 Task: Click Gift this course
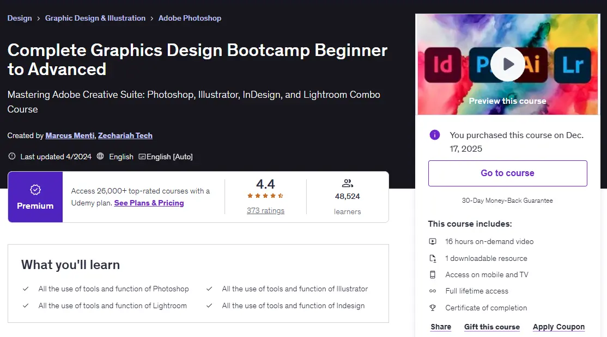tap(492, 327)
